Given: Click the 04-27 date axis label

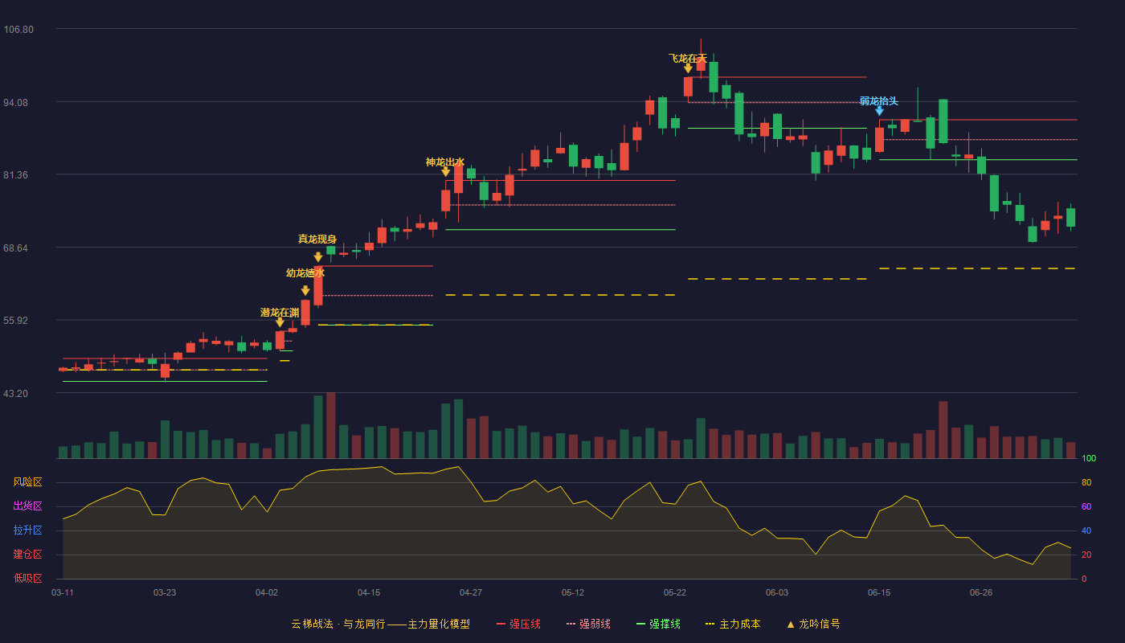Looking at the screenshot, I should pos(471,592).
